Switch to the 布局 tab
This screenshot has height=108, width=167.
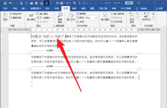tap(57, 8)
